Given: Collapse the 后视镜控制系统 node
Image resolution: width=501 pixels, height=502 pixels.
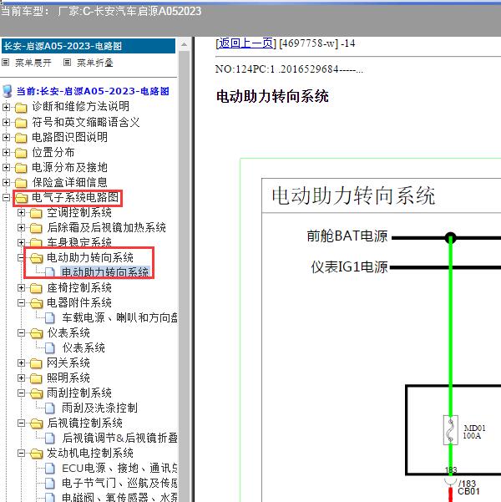Looking at the screenshot, I should pyautogui.click(x=21, y=423).
